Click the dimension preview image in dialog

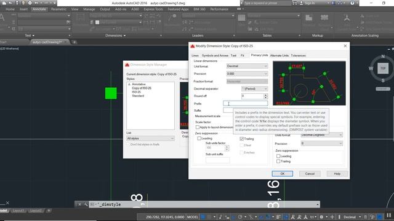point(309,83)
